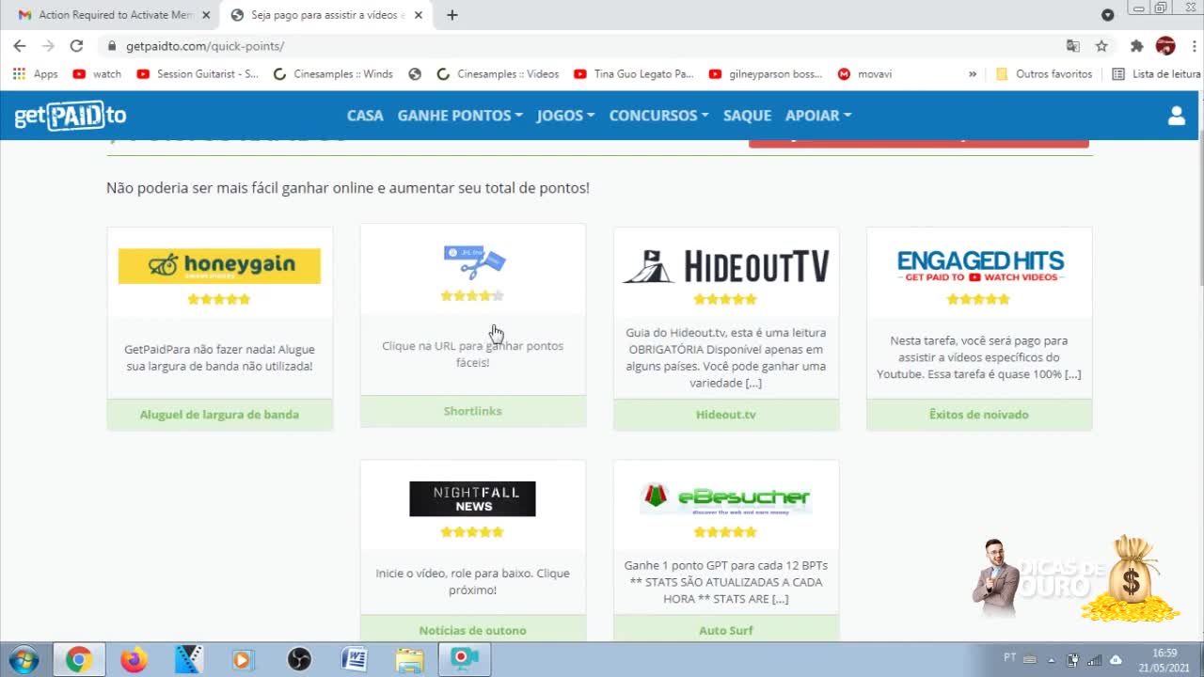The height and width of the screenshot is (677, 1204).
Task: Click the HideoutTV star rating
Action: pos(725,299)
